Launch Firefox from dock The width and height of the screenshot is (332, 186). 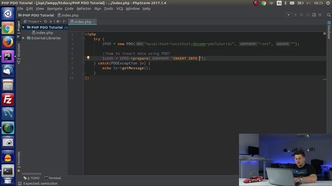[8, 42]
